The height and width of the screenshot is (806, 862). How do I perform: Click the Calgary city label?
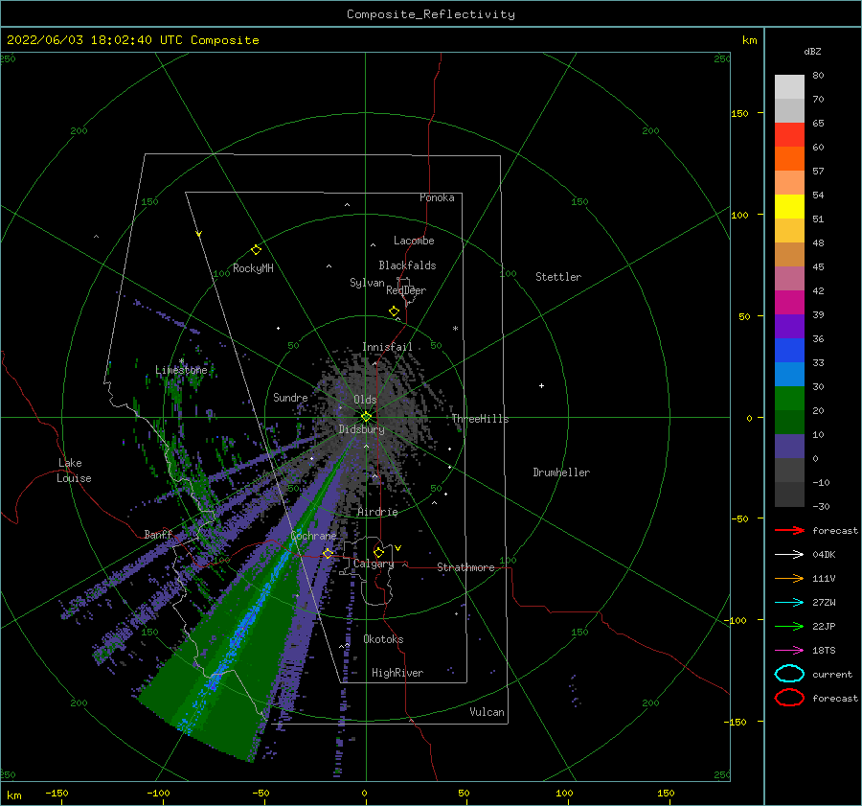click(x=374, y=564)
